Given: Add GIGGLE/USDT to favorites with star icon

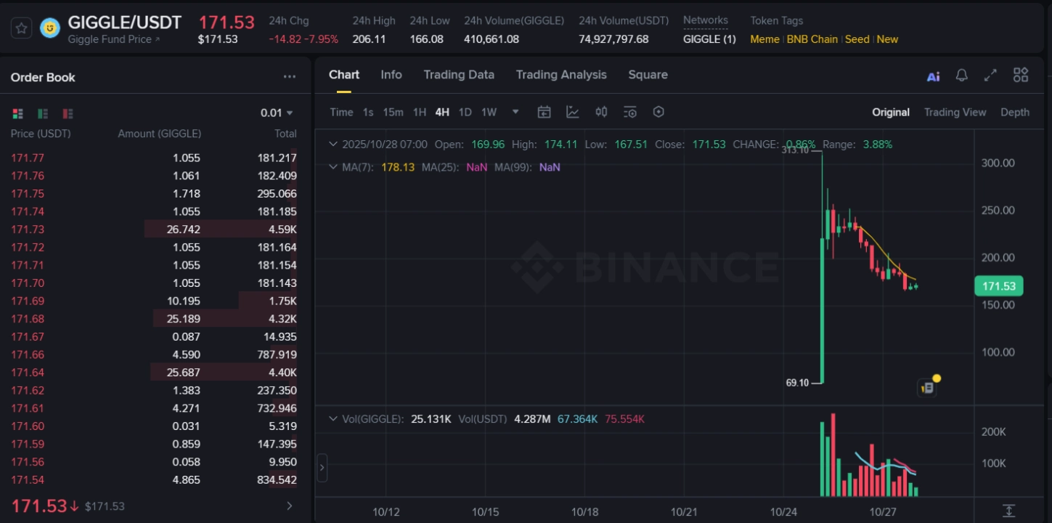Looking at the screenshot, I should 21,28.
